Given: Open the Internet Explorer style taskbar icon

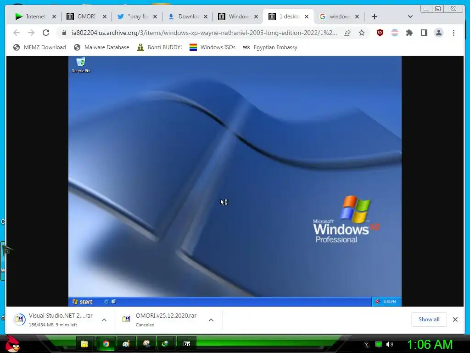Looking at the screenshot, I should point(165,344).
